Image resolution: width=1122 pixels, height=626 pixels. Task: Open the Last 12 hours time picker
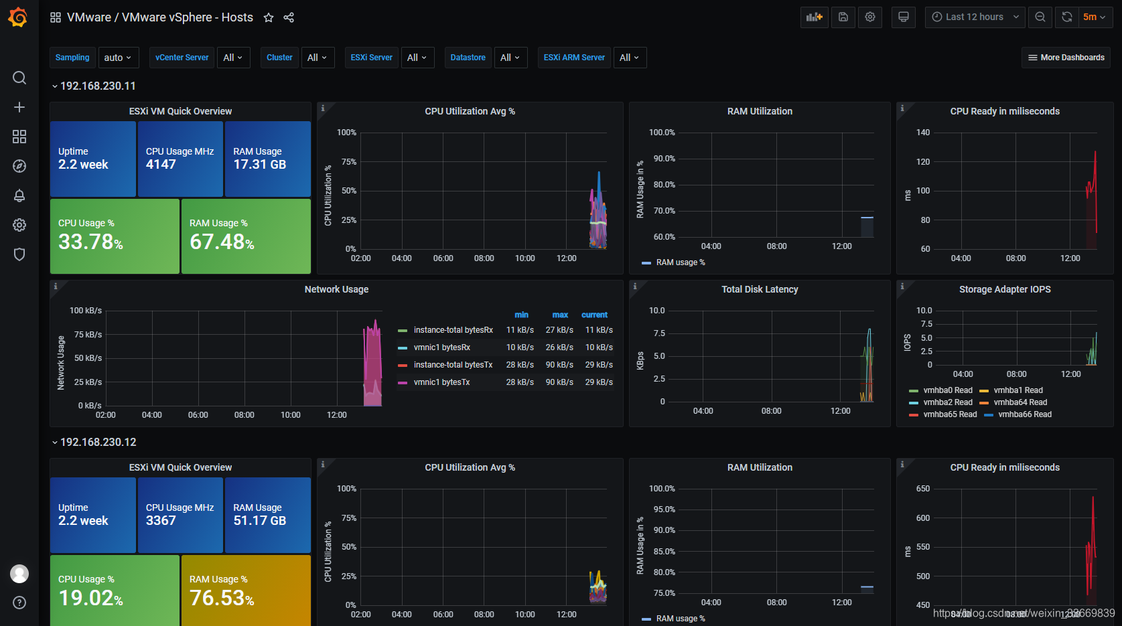[976, 17]
